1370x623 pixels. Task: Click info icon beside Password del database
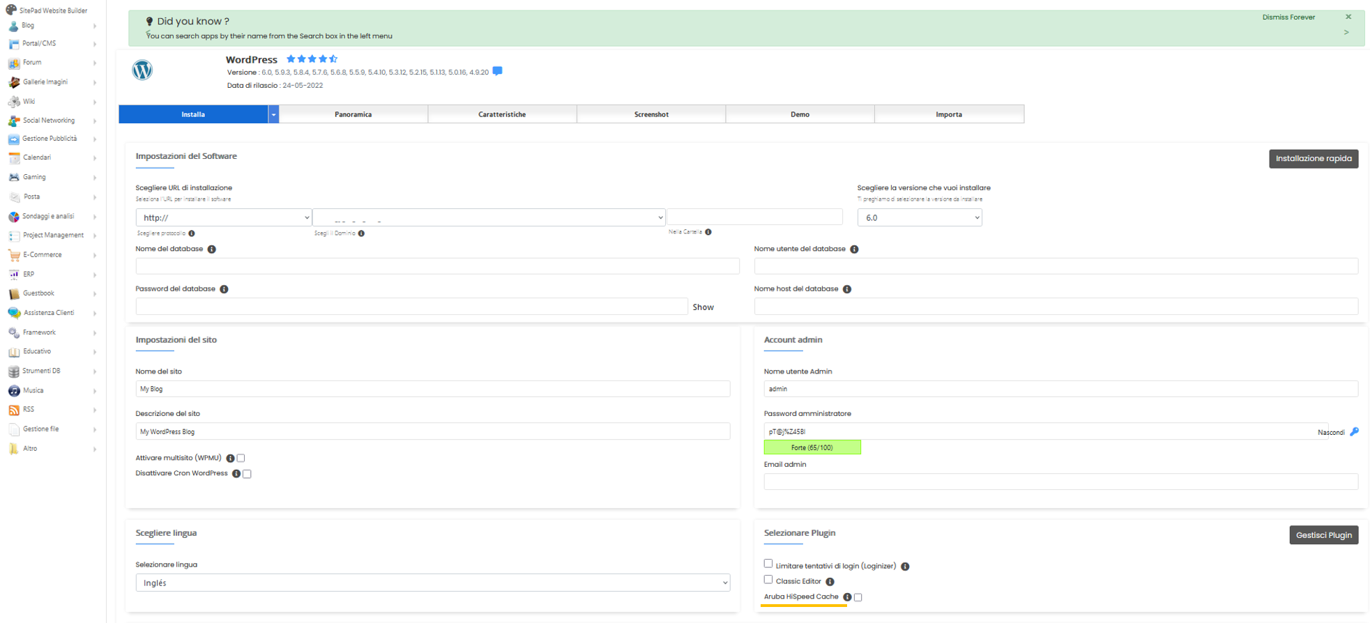224,289
